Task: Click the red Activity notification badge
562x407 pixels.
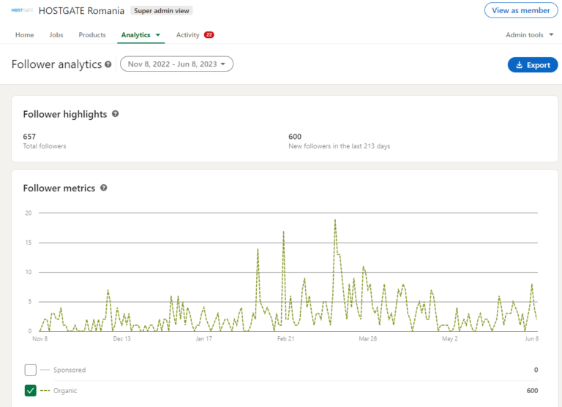Action: pyautogui.click(x=209, y=35)
